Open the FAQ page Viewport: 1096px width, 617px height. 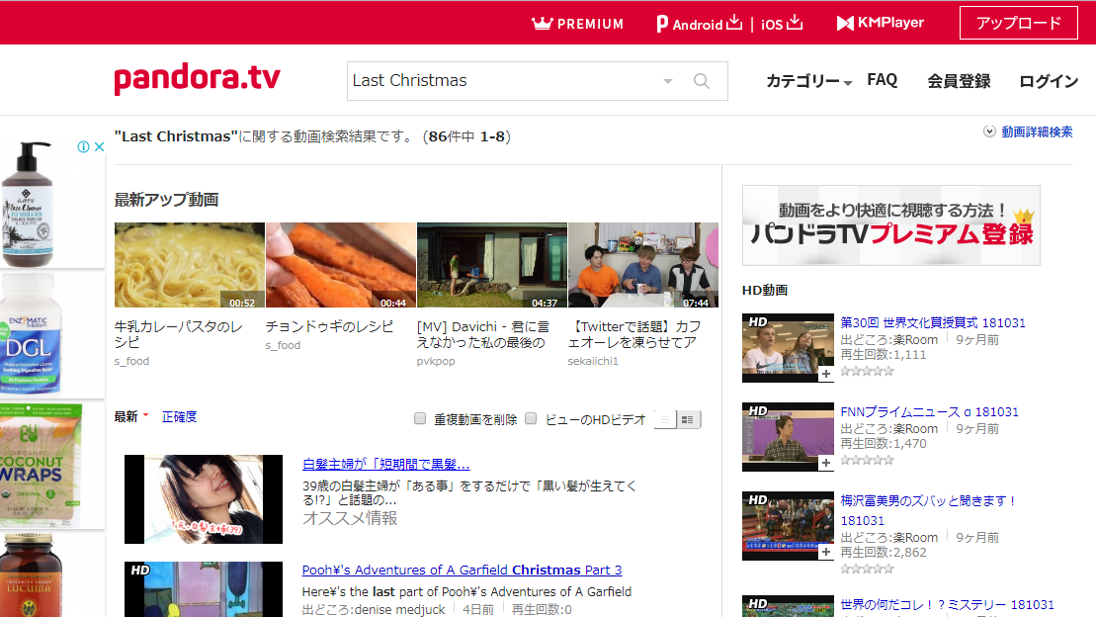click(x=883, y=80)
